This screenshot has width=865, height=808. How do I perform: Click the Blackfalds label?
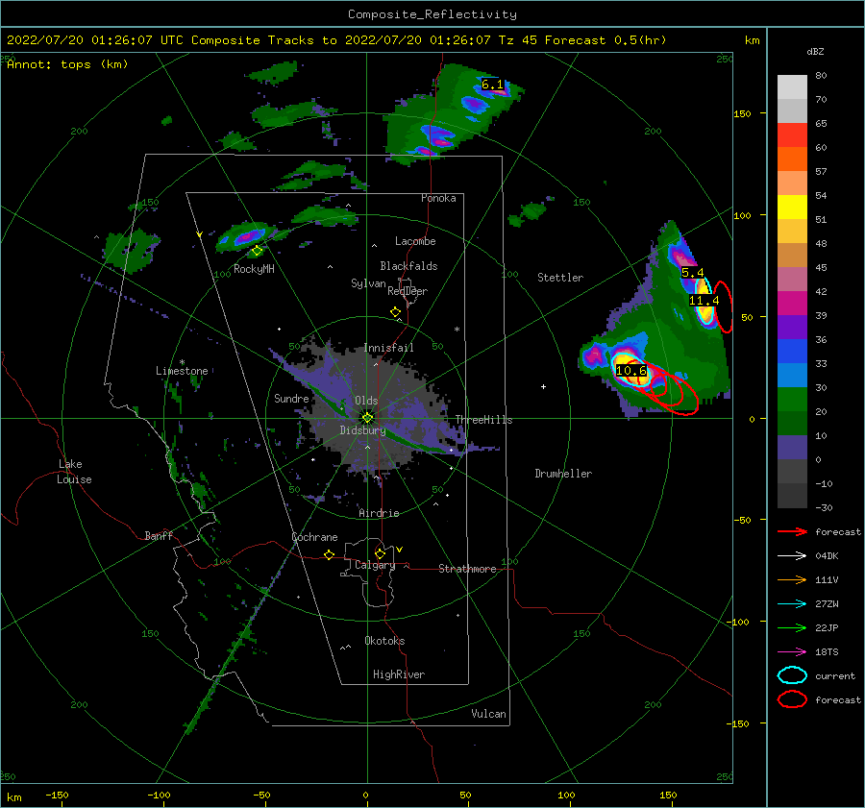tap(408, 266)
